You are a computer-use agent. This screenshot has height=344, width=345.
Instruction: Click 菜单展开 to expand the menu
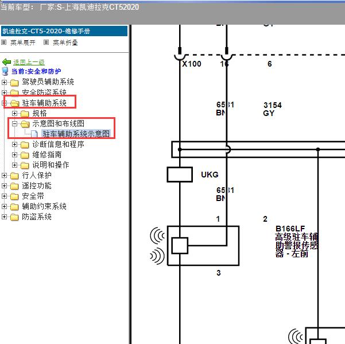click(x=23, y=42)
